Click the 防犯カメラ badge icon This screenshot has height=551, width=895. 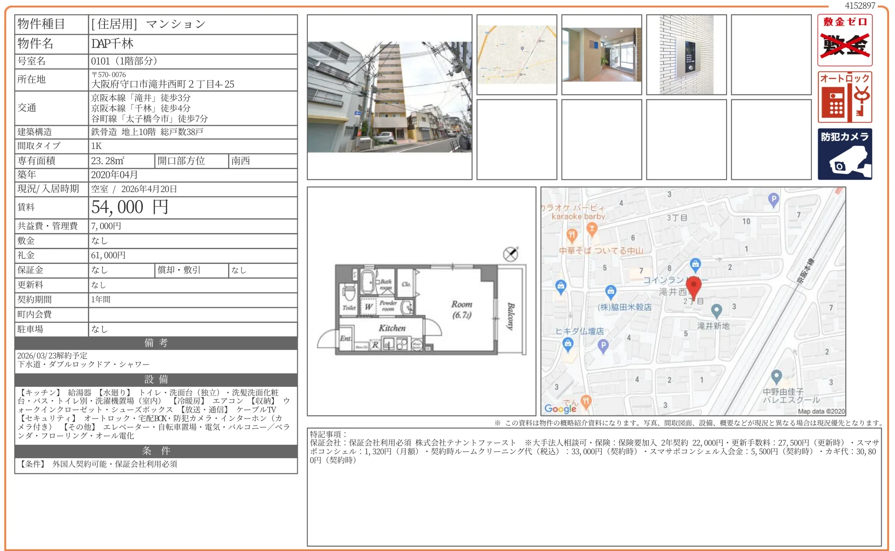pyautogui.click(x=845, y=154)
